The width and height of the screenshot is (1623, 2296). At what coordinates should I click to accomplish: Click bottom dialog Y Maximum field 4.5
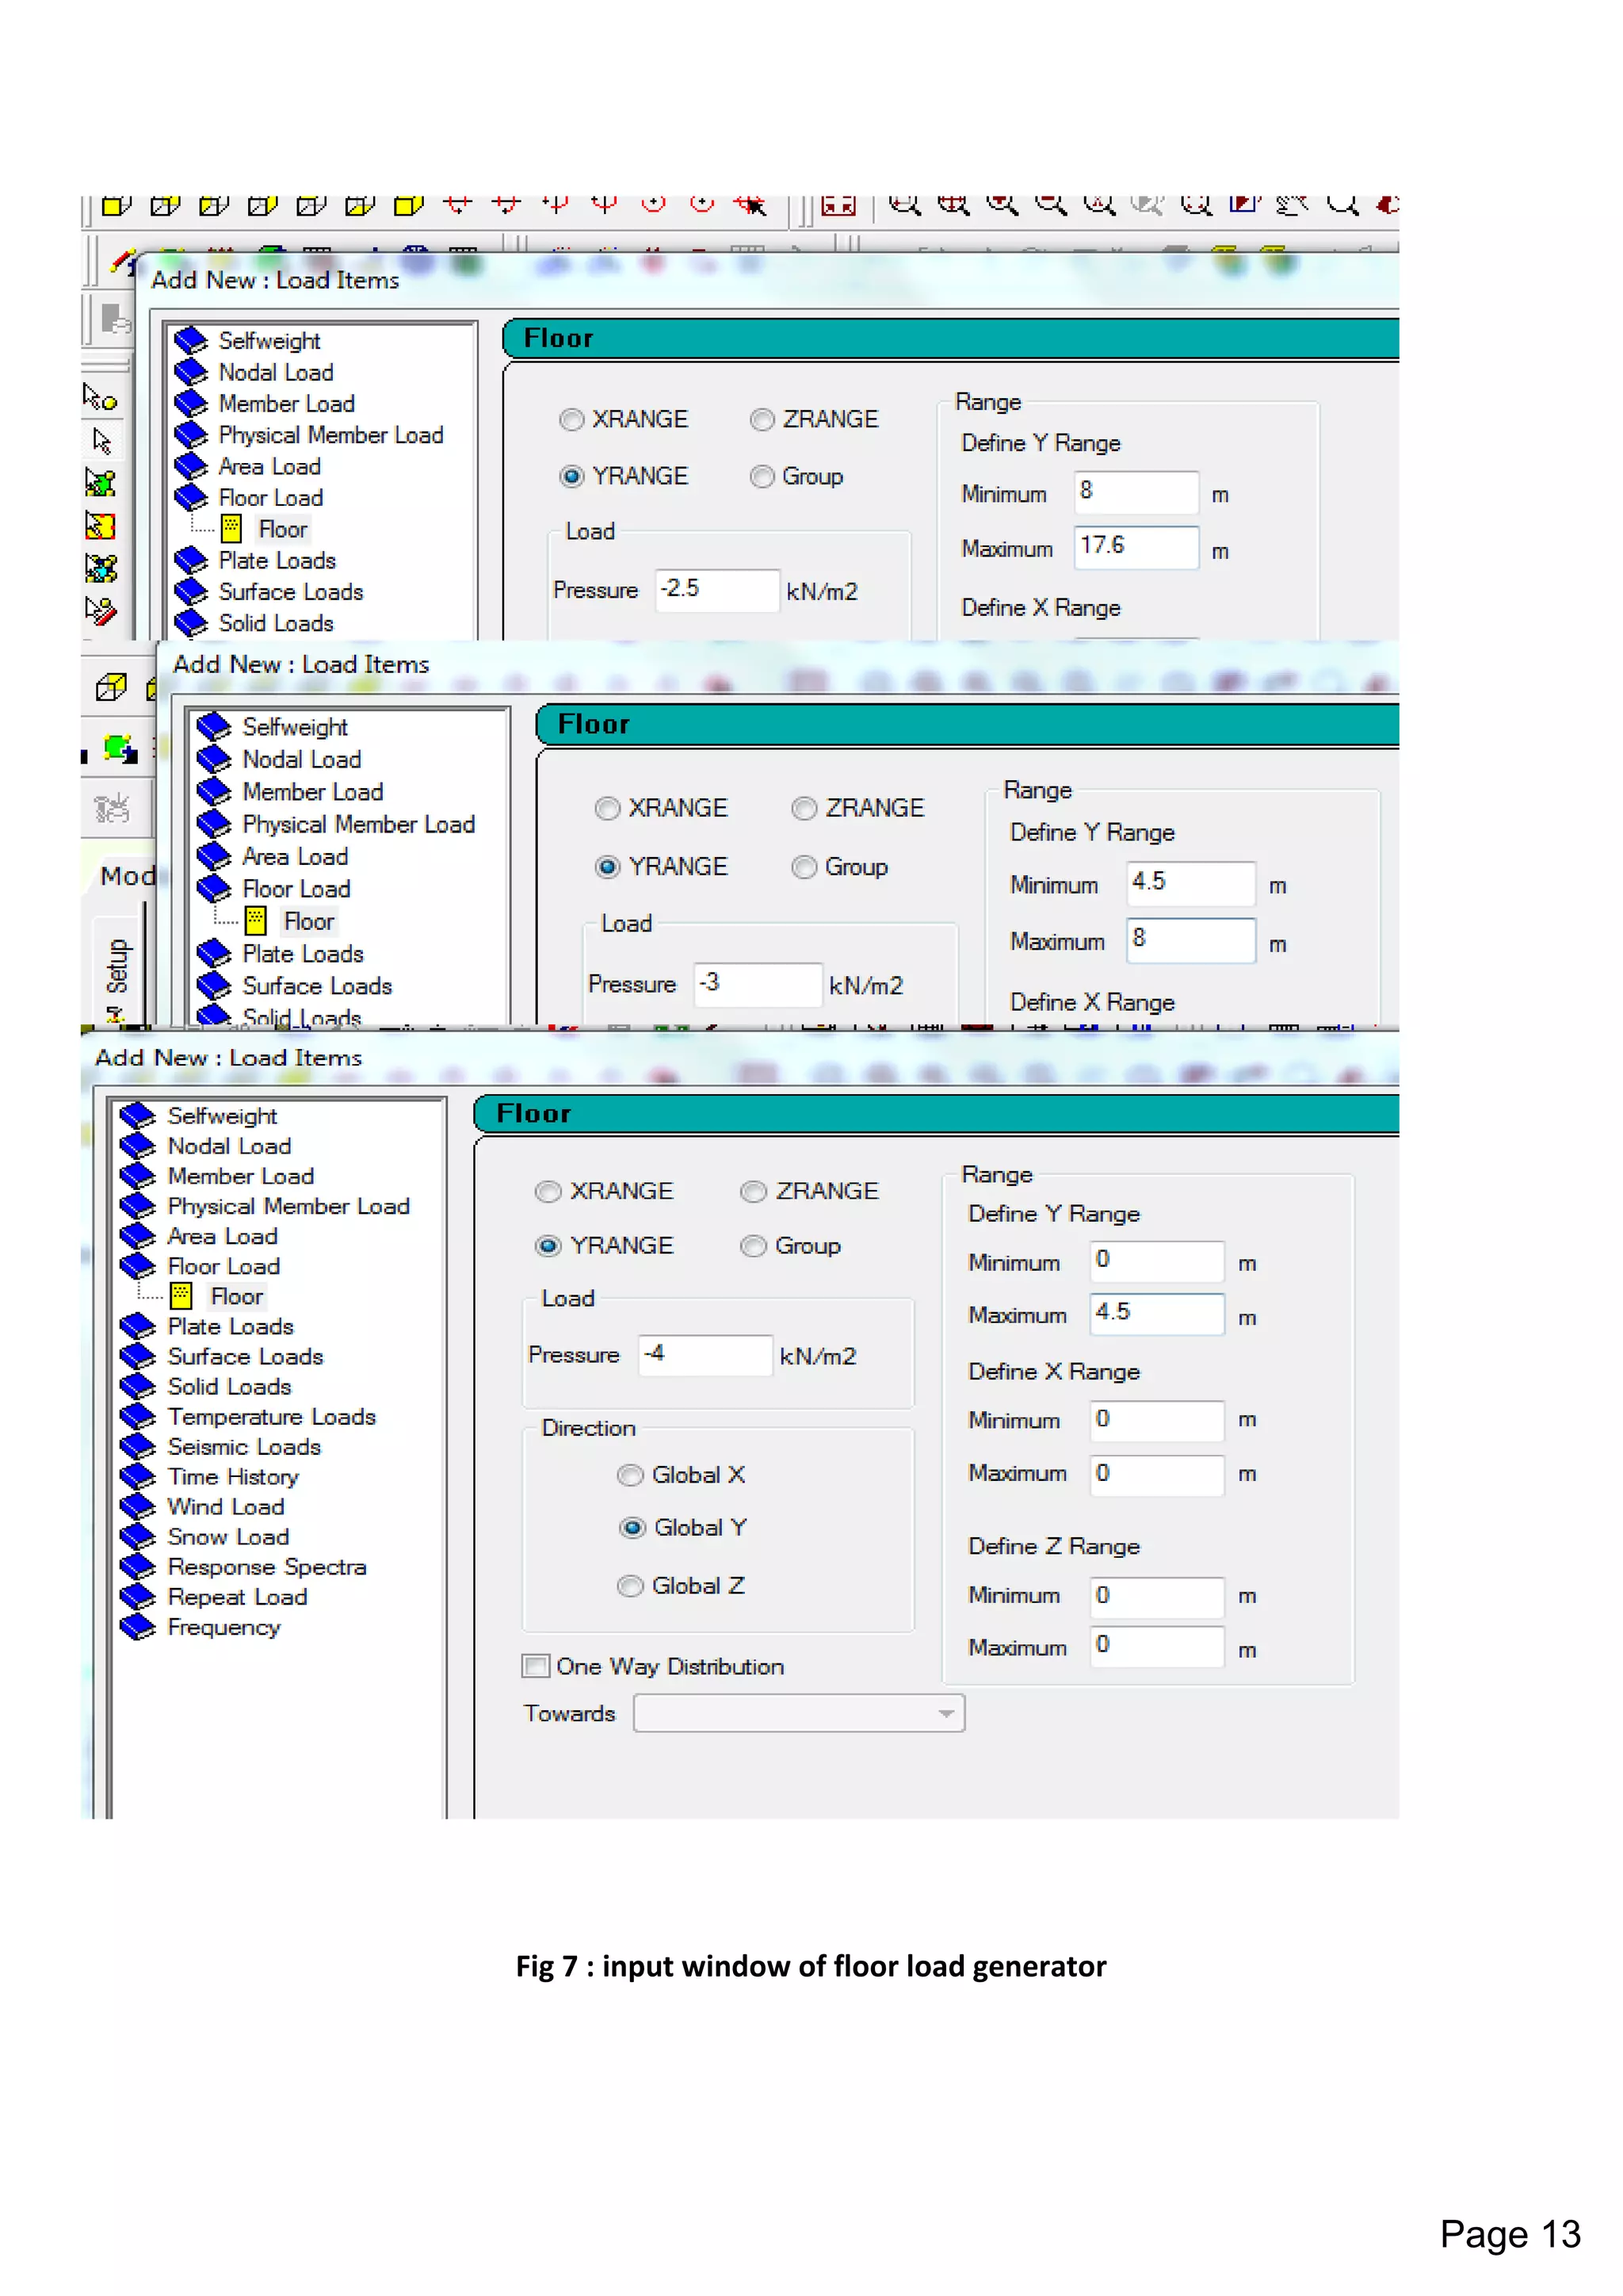pos(1157,1314)
